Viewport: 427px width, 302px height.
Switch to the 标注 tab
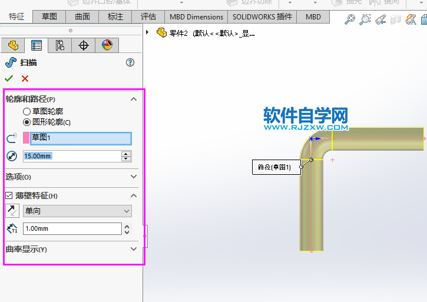(x=115, y=17)
